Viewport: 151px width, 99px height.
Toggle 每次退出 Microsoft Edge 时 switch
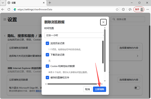tap(137, 88)
